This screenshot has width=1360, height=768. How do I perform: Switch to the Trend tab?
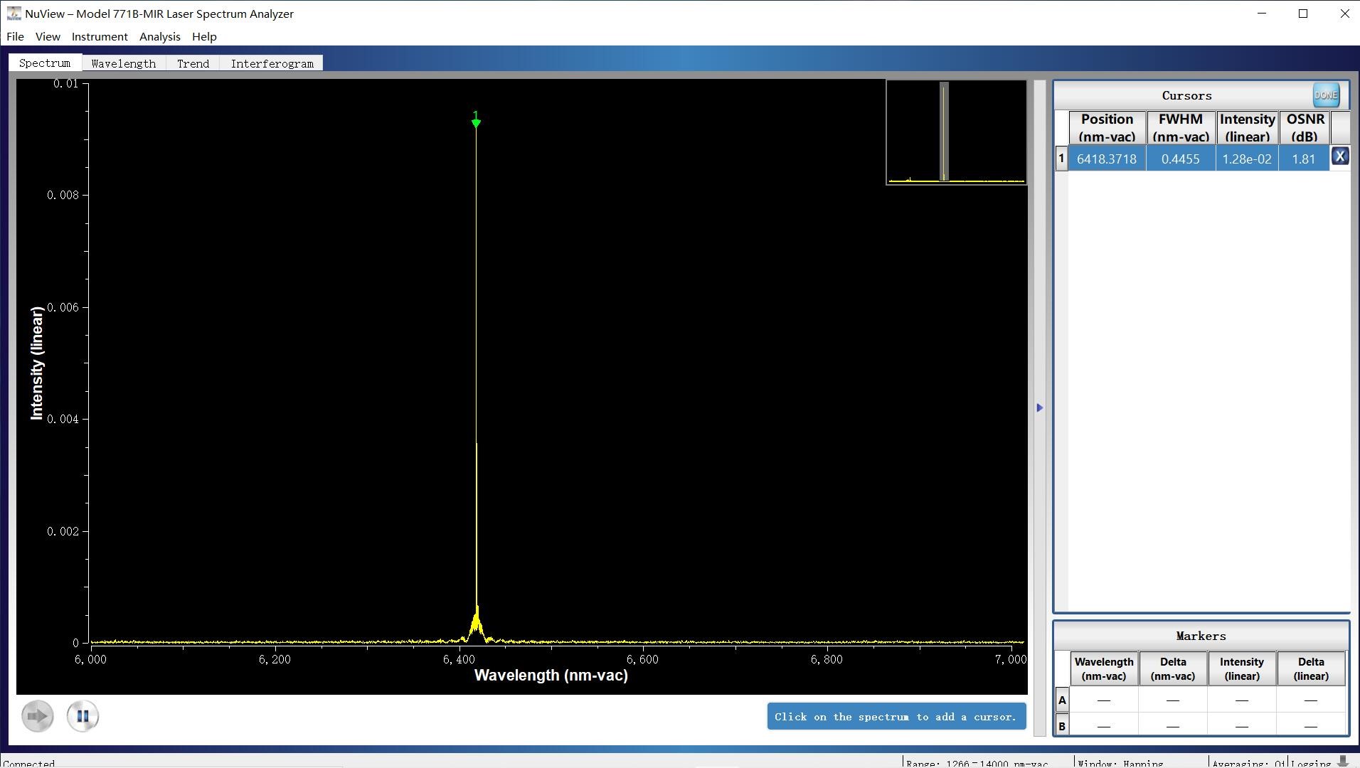click(193, 63)
